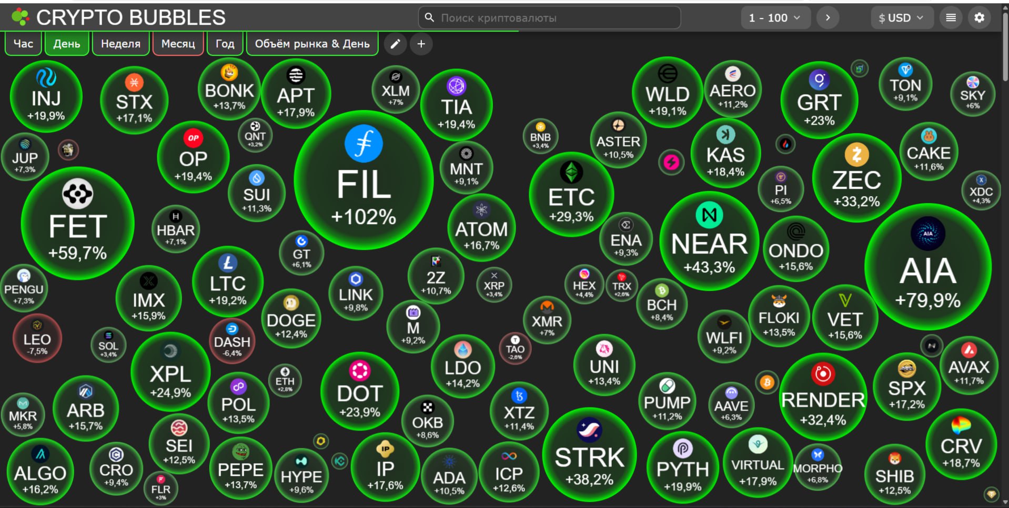Click the Crypto Bubbles logo icon
Image resolution: width=1009 pixels, height=508 pixels.
(21, 17)
